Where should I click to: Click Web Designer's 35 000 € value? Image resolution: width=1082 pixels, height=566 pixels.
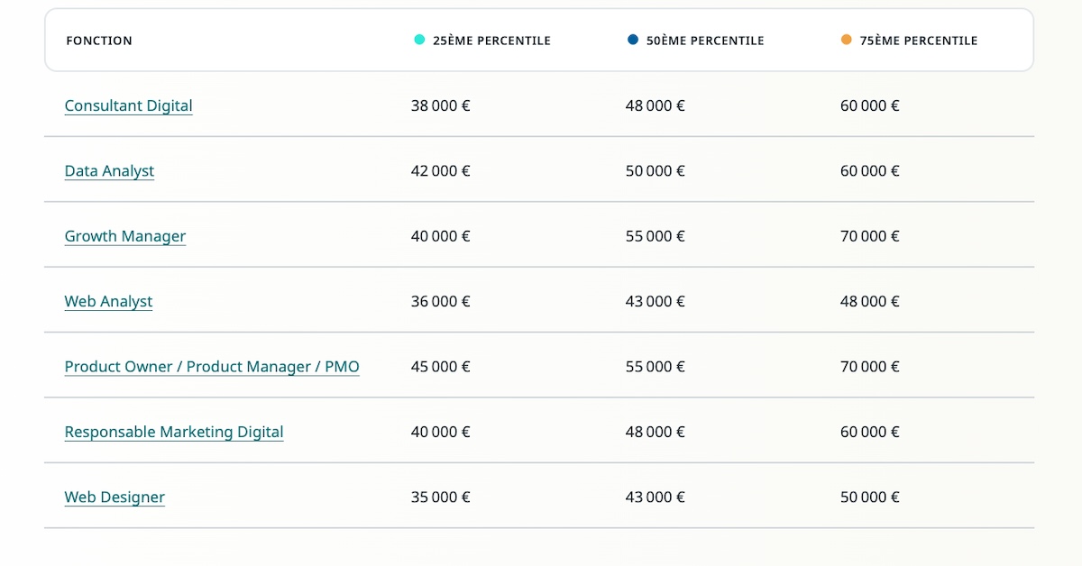click(x=440, y=498)
